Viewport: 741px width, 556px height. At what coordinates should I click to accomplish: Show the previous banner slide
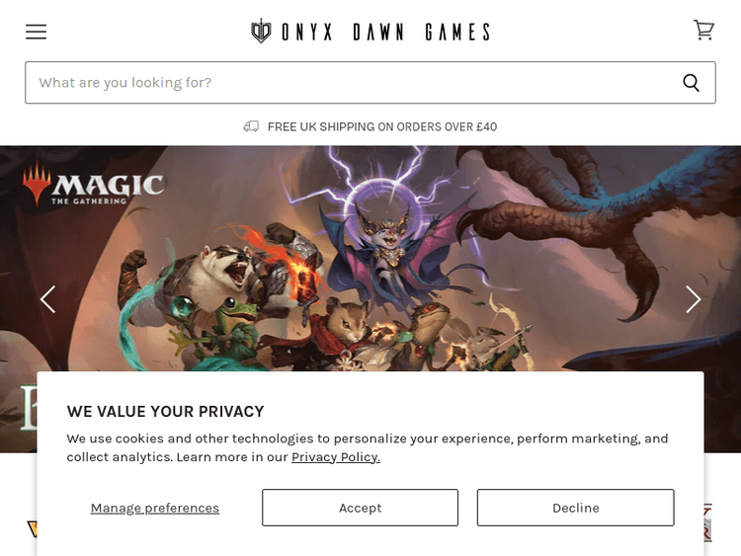[47, 299]
